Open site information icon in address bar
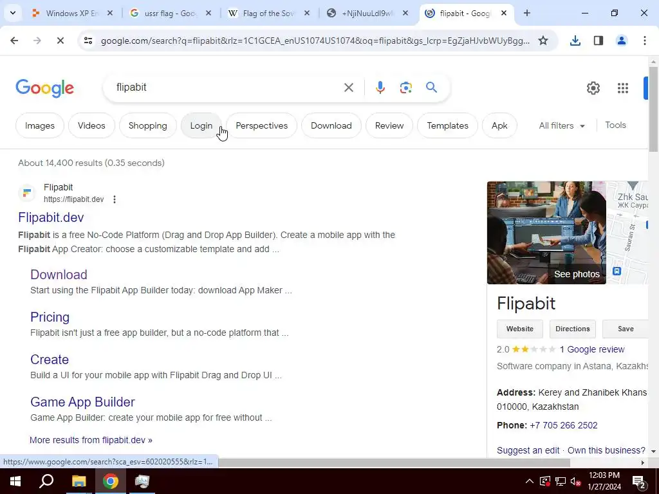The width and height of the screenshot is (659, 494). click(88, 41)
